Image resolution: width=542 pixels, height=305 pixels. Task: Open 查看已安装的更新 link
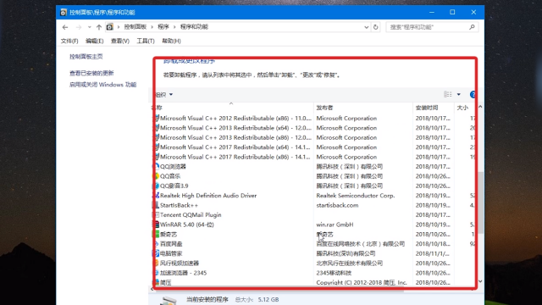click(91, 73)
